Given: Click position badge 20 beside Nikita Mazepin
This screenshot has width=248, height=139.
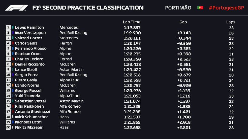Looking at the screenshot, I should coord(8,127).
